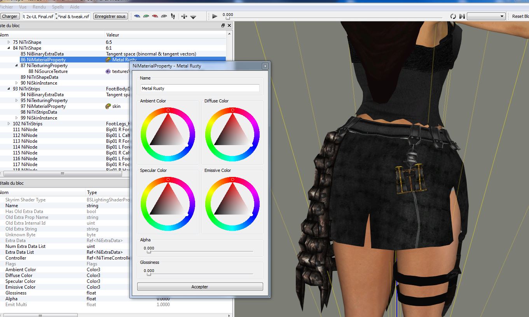Click the Enregistrer sous button
529x317 pixels.
click(x=110, y=16)
